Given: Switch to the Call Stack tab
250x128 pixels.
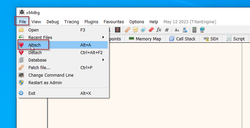Looking at the screenshot, I should (182, 39).
